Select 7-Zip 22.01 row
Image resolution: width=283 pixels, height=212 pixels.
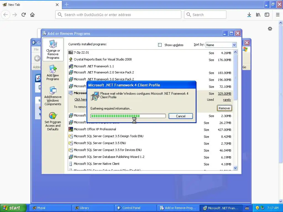(150, 53)
